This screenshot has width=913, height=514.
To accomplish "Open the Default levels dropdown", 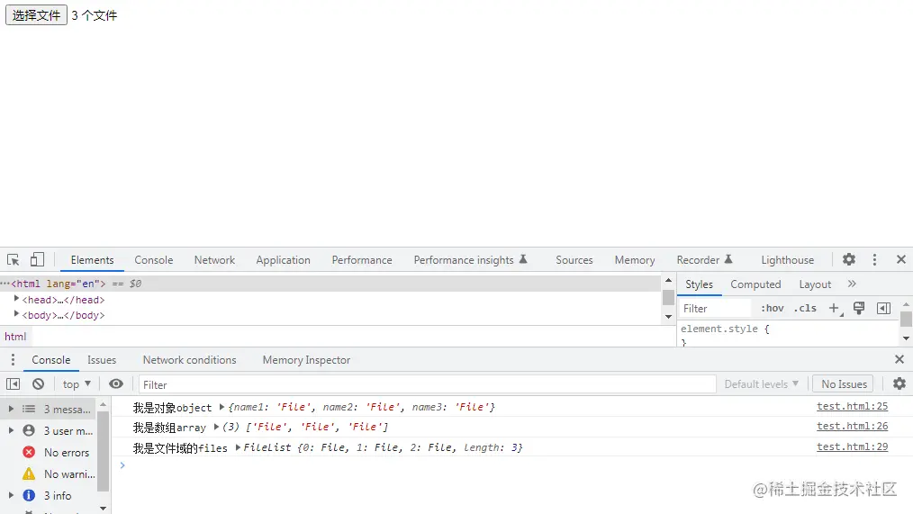I will 761,384.
